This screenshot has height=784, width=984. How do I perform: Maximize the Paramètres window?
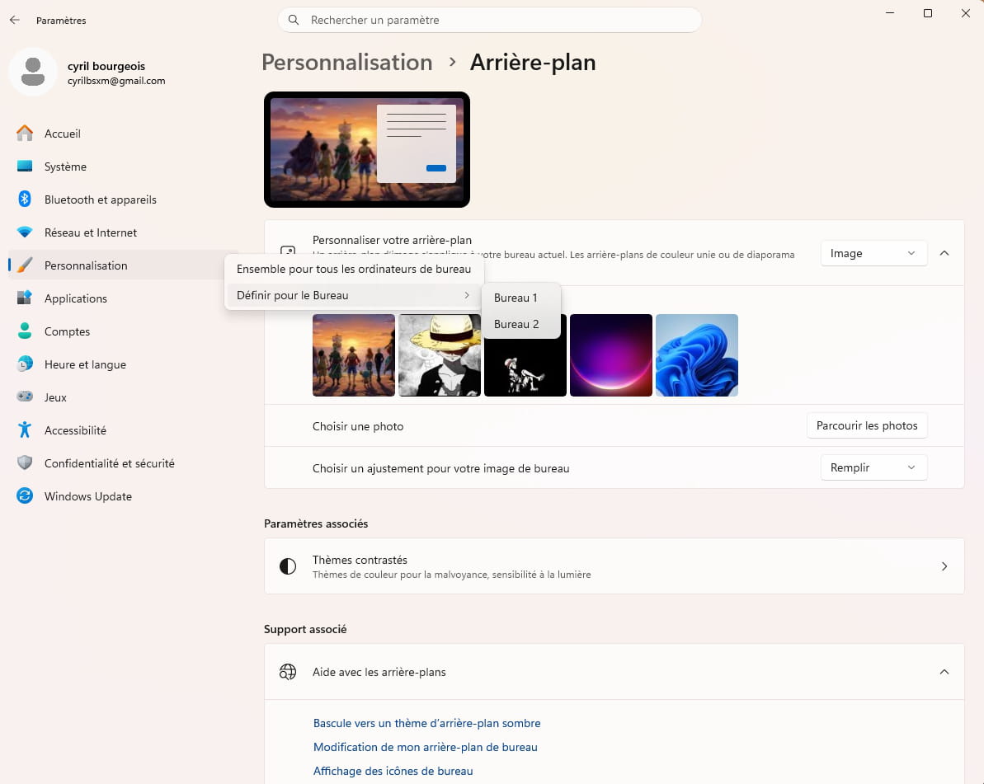(928, 13)
